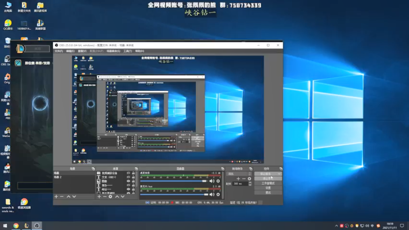Open Windows notification center
409x230 pixels.
[x=402, y=225]
